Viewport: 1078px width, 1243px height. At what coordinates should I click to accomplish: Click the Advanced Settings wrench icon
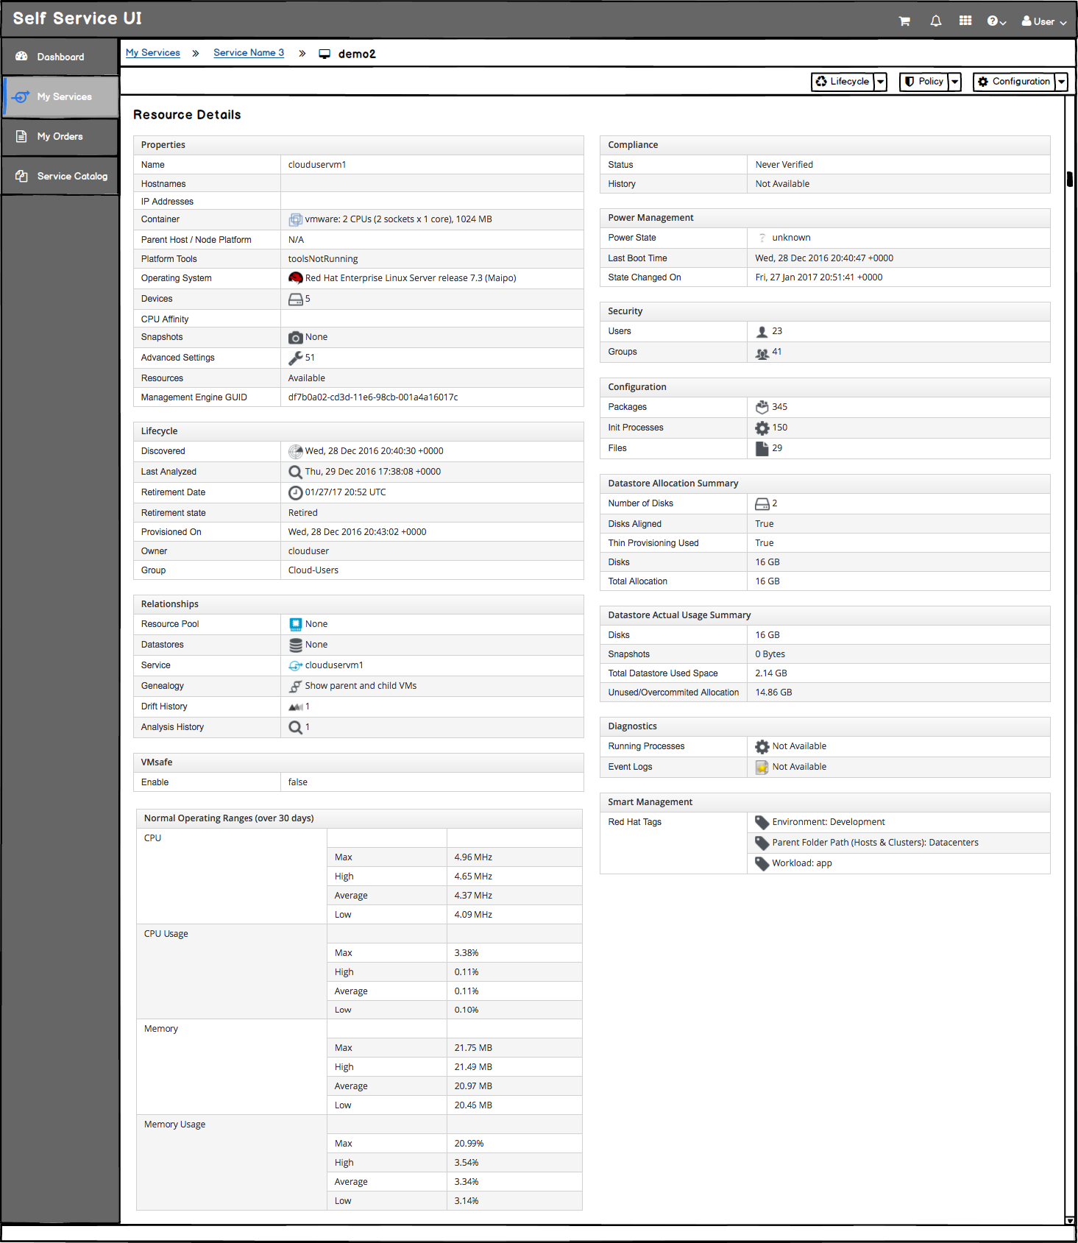(x=295, y=358)
